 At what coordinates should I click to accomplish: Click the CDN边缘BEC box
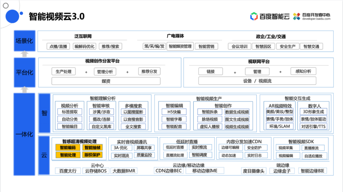click(169, 171)
